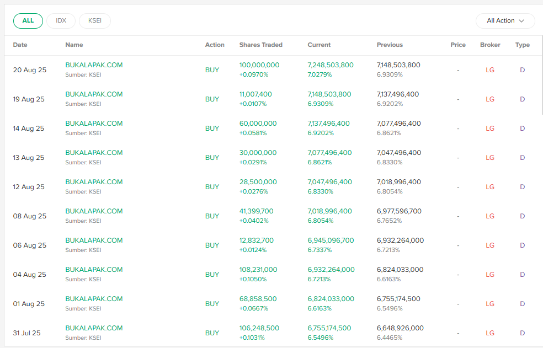
Task: Click broker LG in the 14 Aug 25 row
Action: pyautogui.click(x=490, y=129)
